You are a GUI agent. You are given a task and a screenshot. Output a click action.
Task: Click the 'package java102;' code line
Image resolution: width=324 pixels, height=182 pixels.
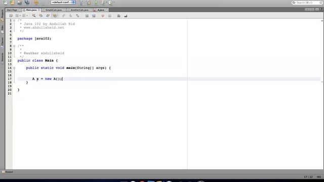(34, 38)
